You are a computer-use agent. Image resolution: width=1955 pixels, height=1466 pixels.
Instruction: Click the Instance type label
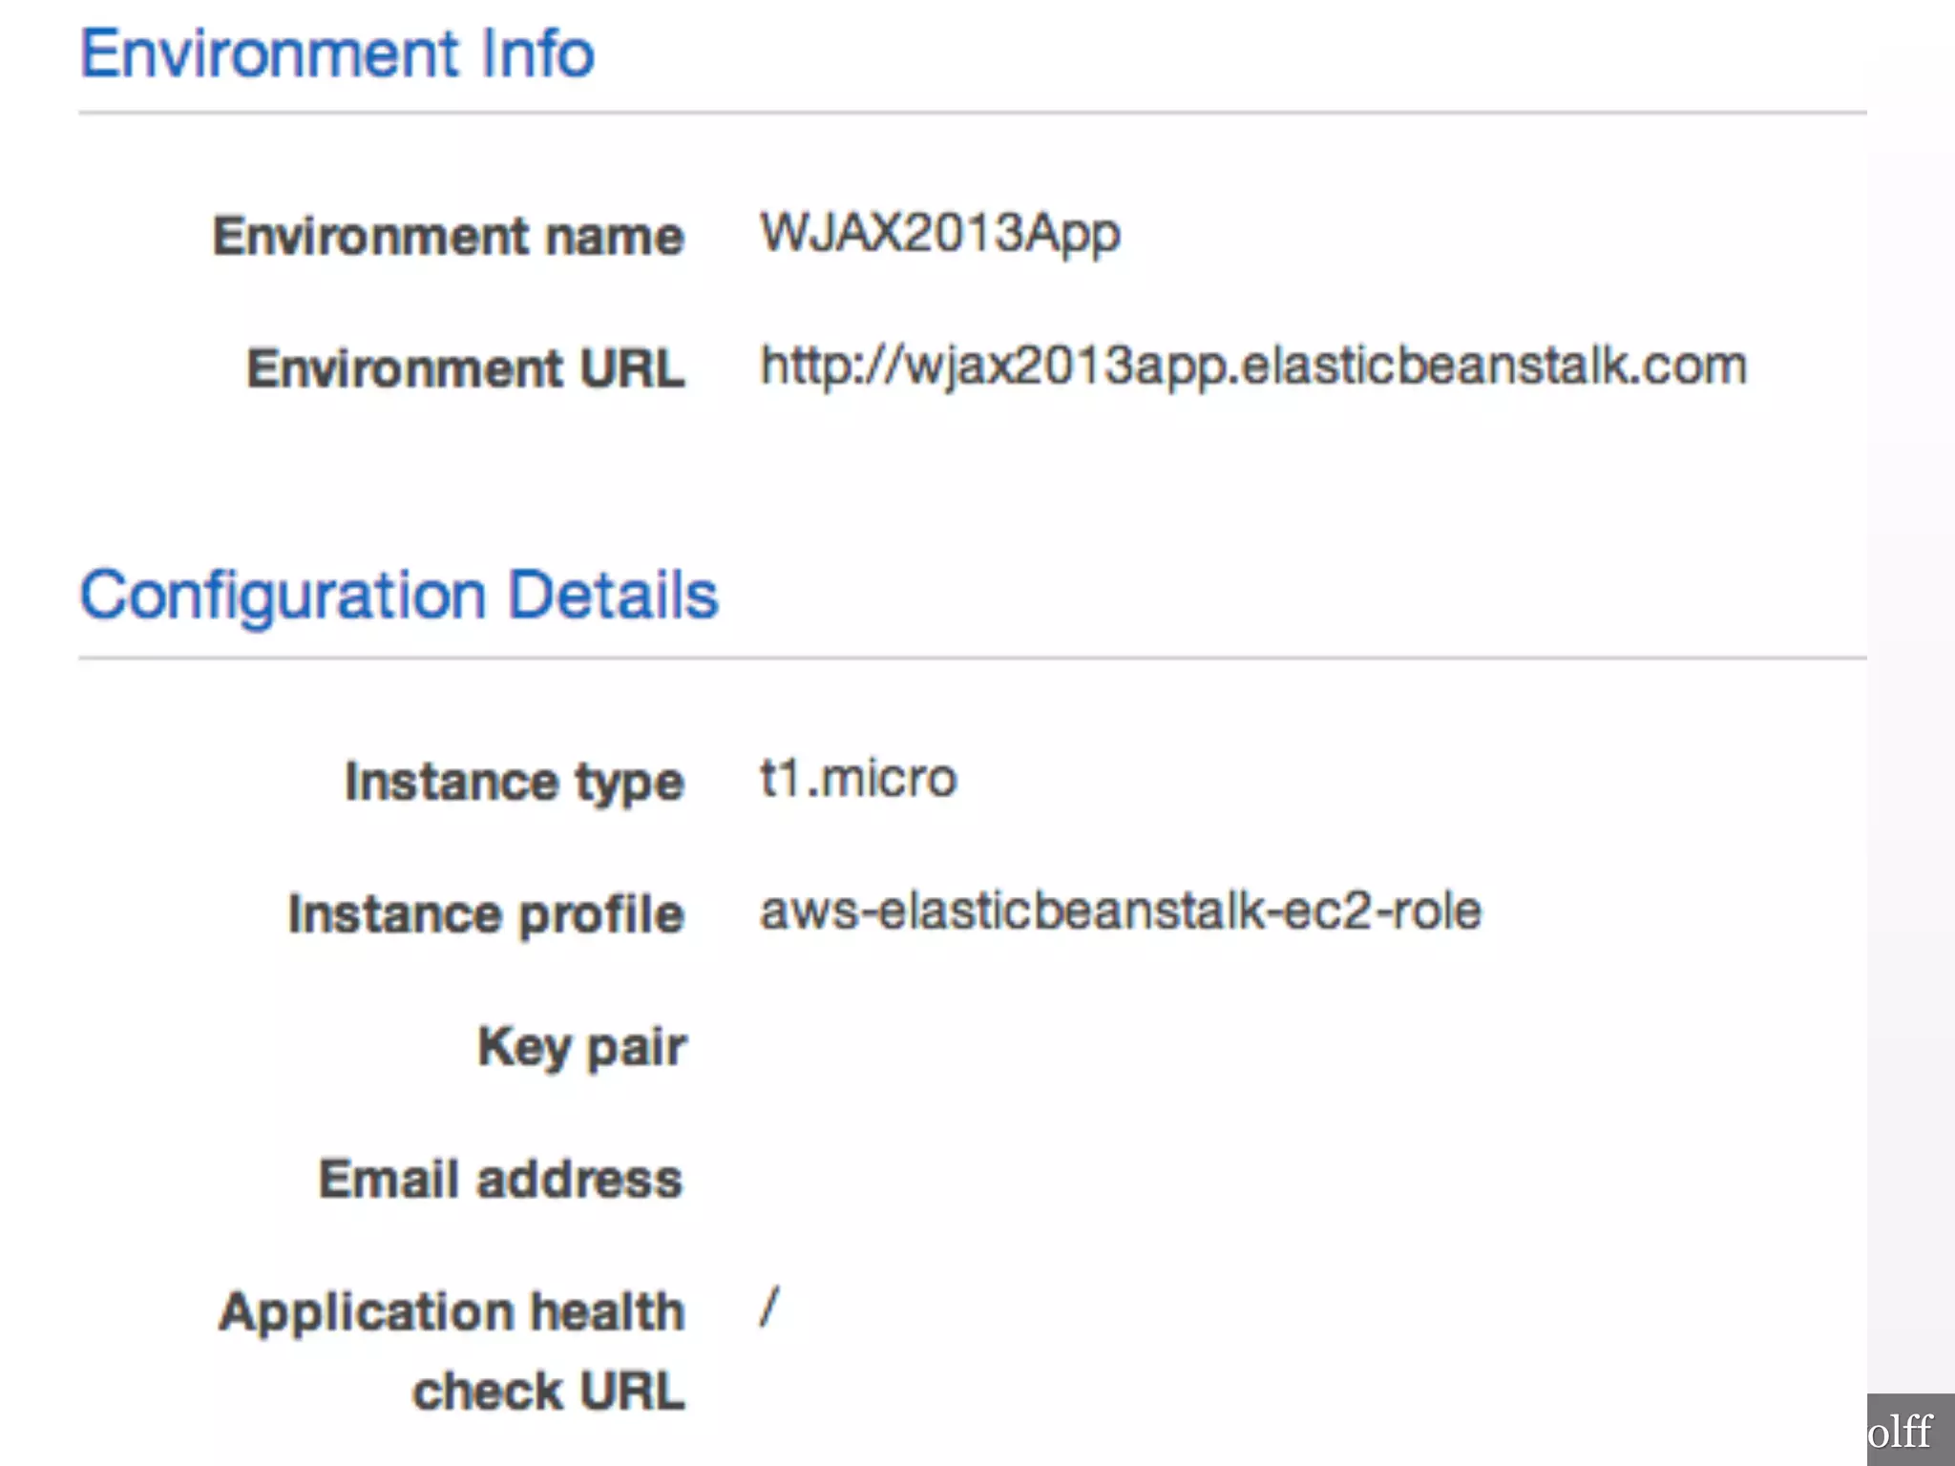pos(514,782)
